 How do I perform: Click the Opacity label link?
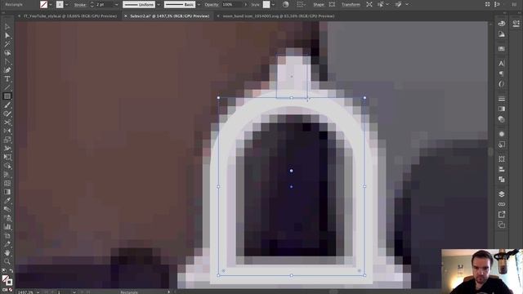[x=212, y=5]
